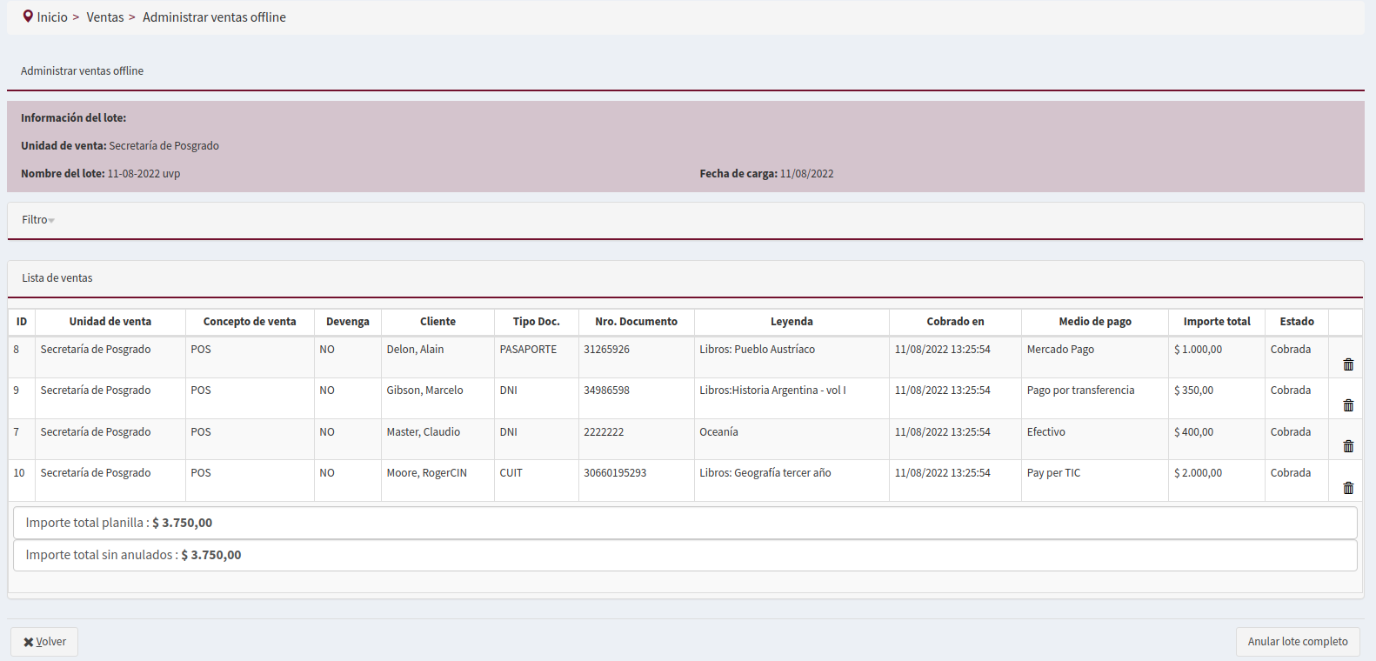Click the Tipo Doc. column header
Screen dimensions: 1376x661
point(537,322)
